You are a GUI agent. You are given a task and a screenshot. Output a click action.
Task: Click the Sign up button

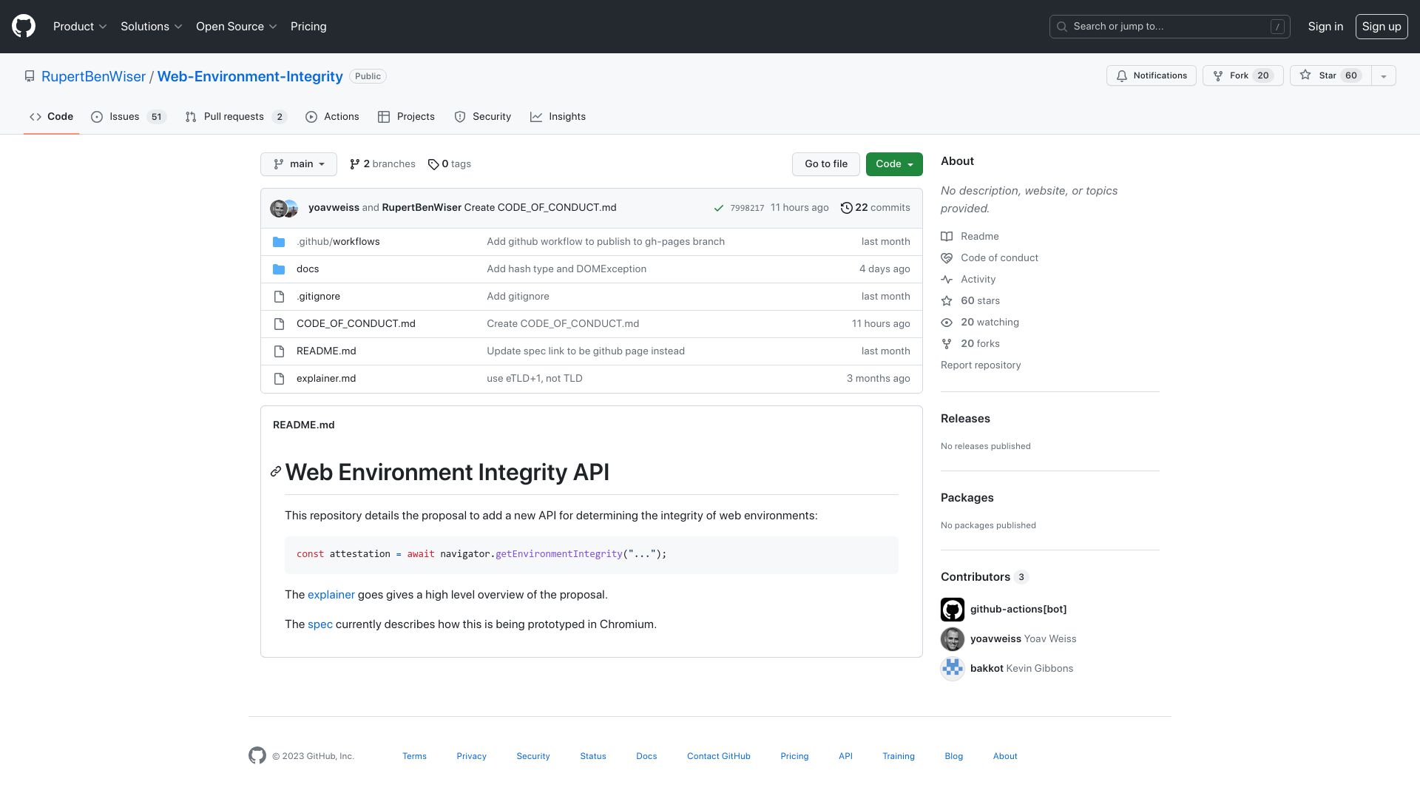pyautogui.click(x=1382, y=27)
